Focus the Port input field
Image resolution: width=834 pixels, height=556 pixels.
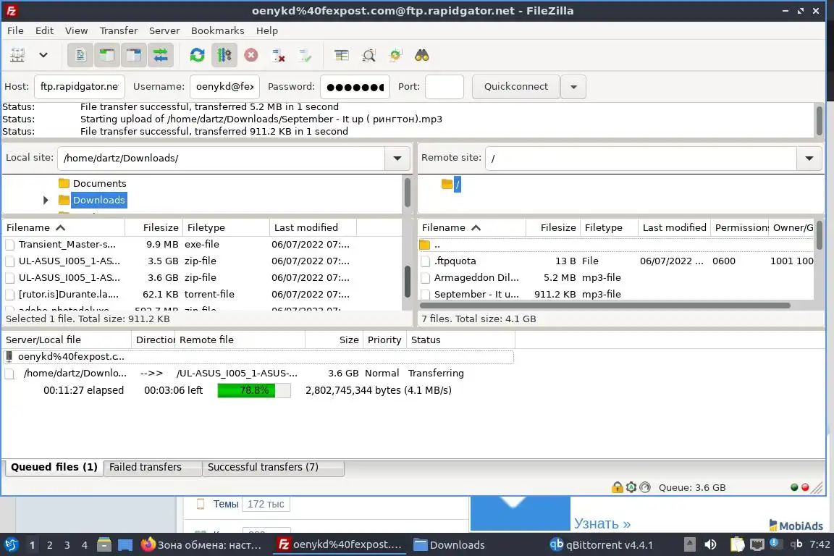pos(445,87)
